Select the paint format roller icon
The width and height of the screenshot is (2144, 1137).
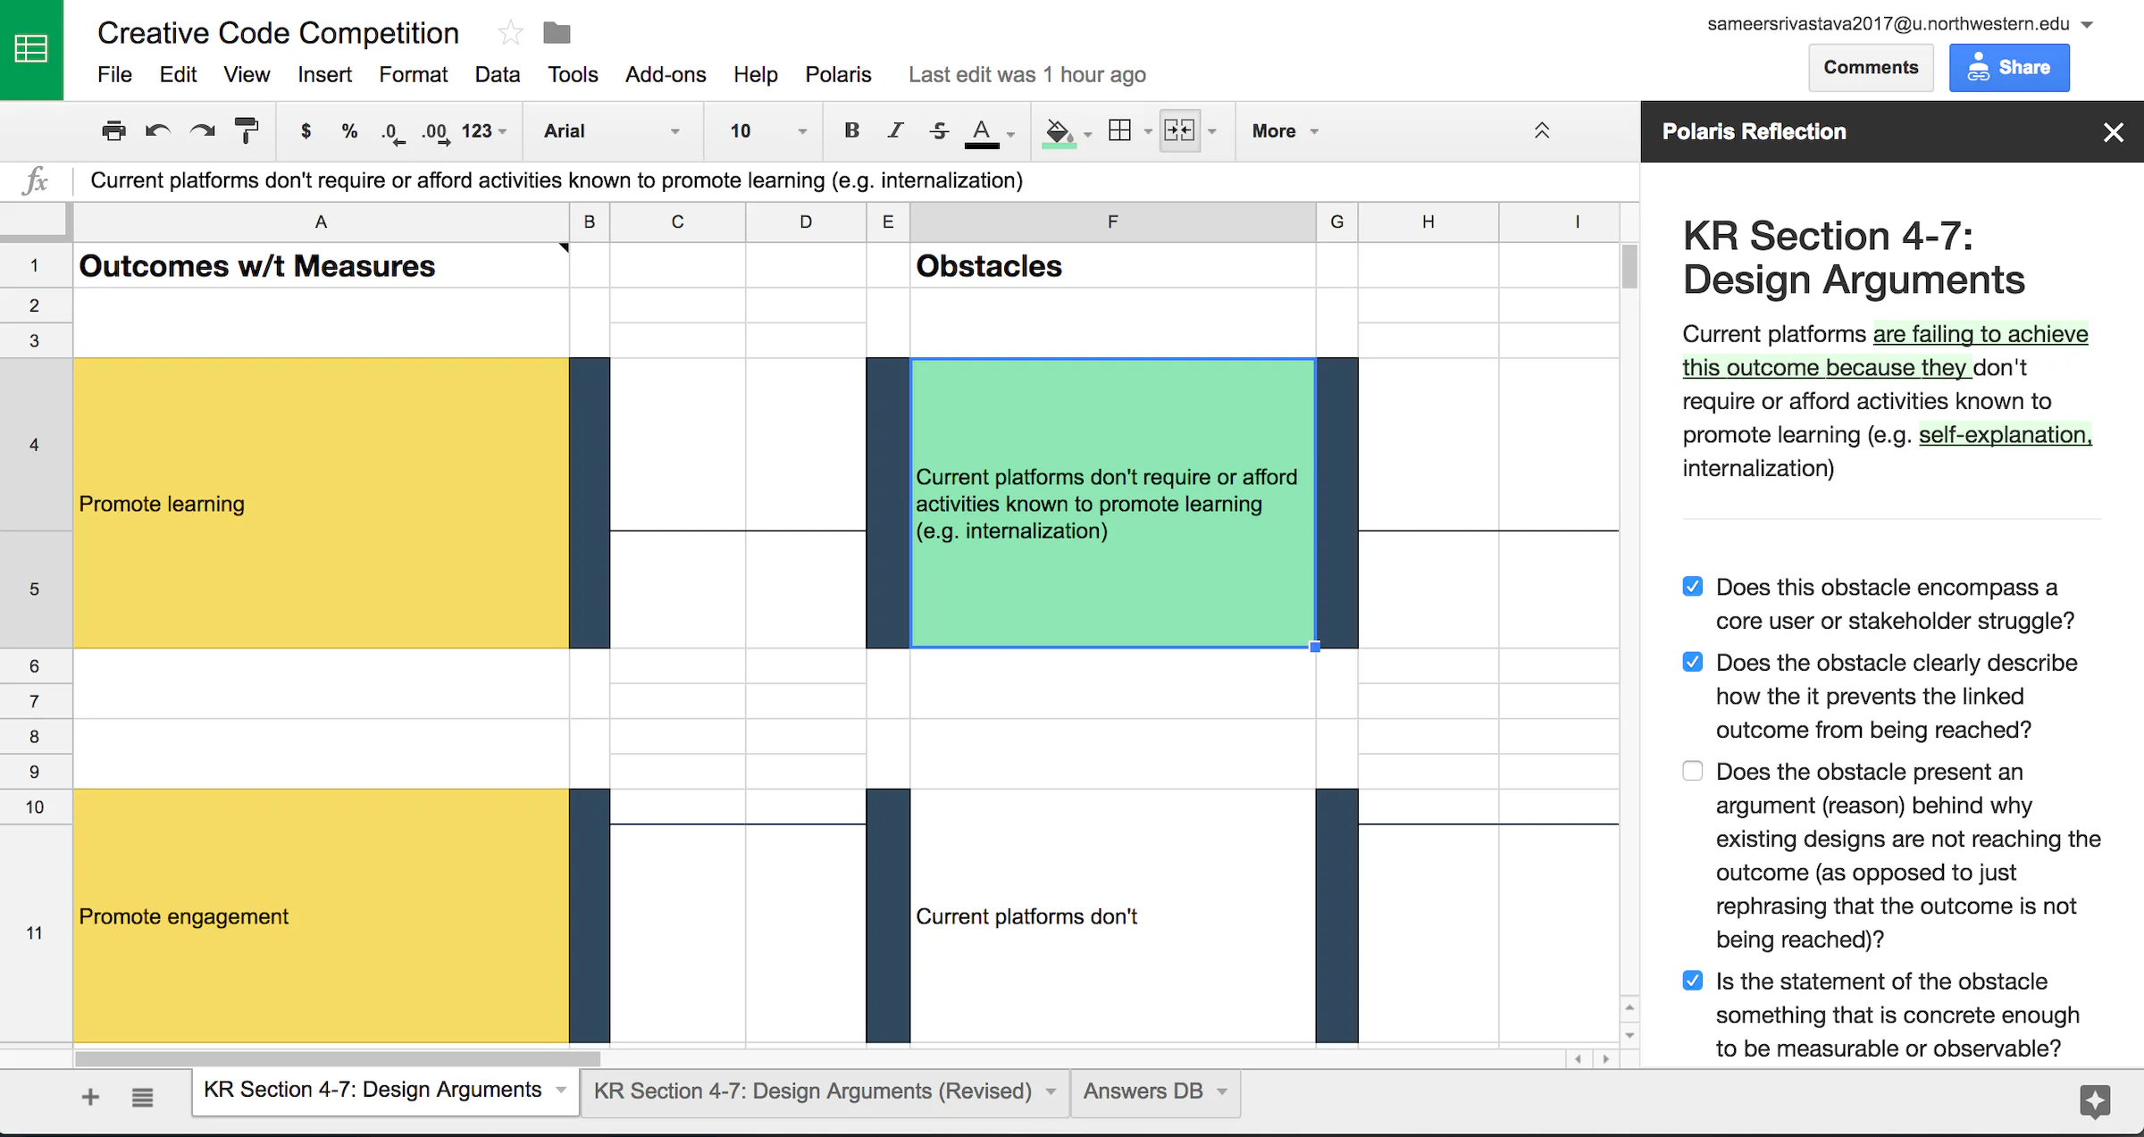pos(246,130)
